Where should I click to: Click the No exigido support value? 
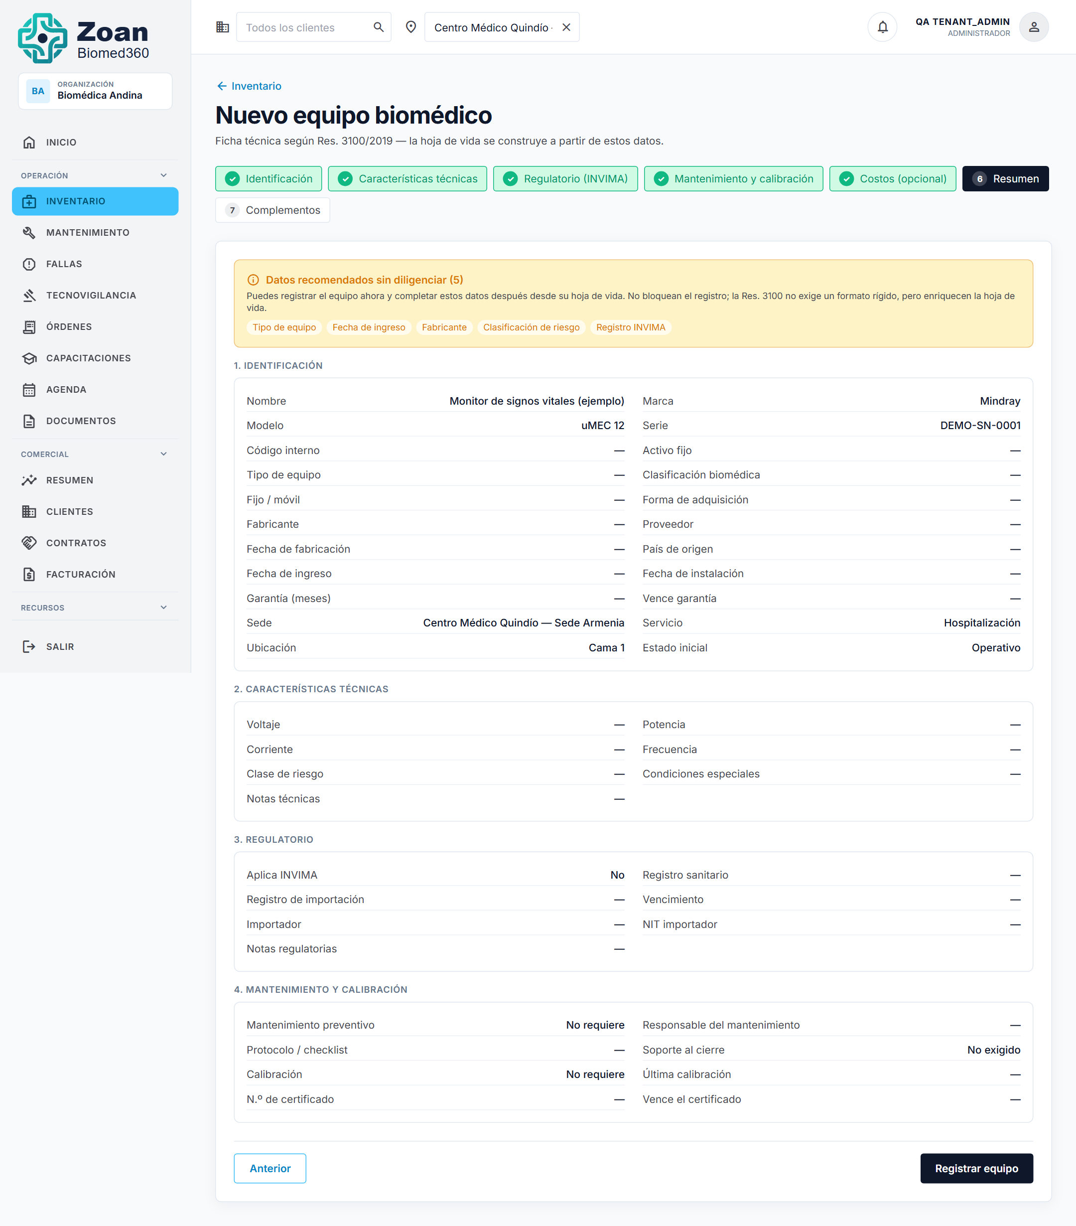coord(993,1050)
